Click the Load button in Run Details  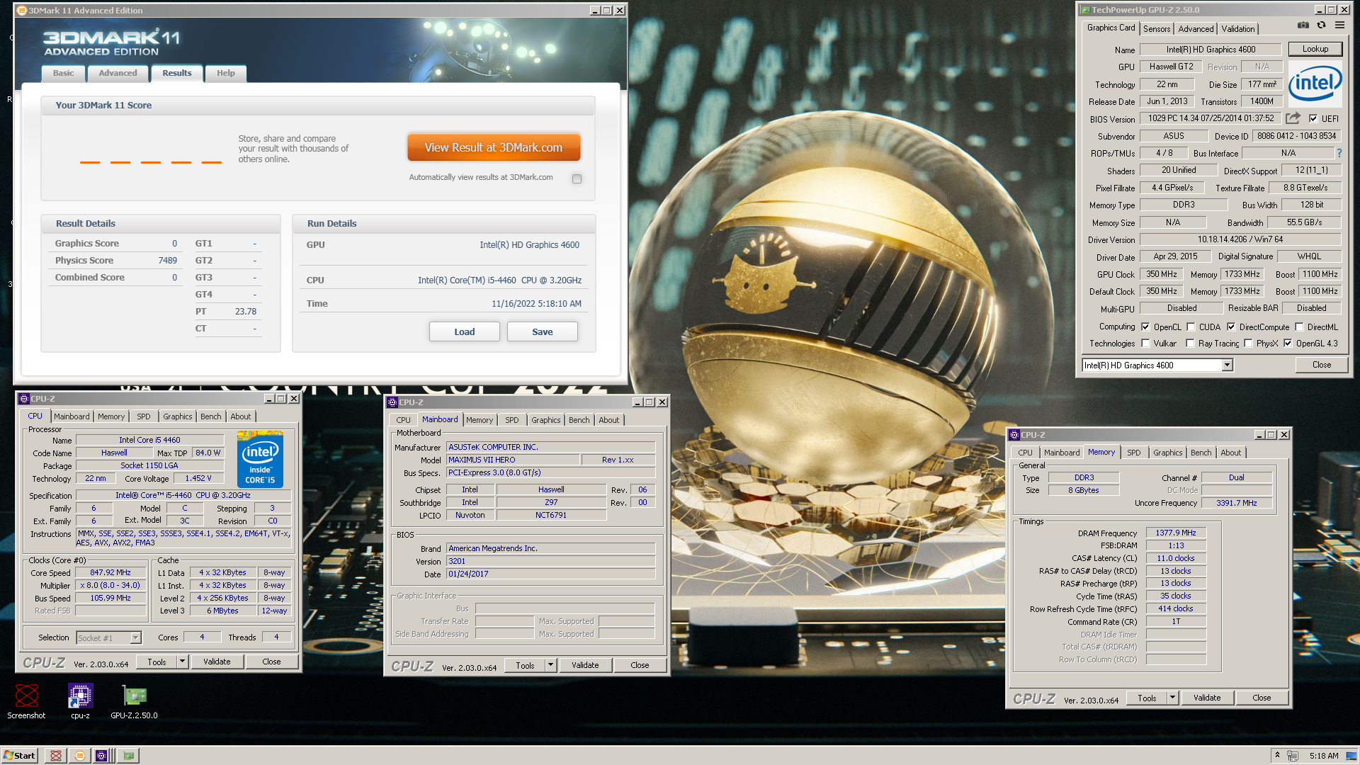[x=465, y=331]
